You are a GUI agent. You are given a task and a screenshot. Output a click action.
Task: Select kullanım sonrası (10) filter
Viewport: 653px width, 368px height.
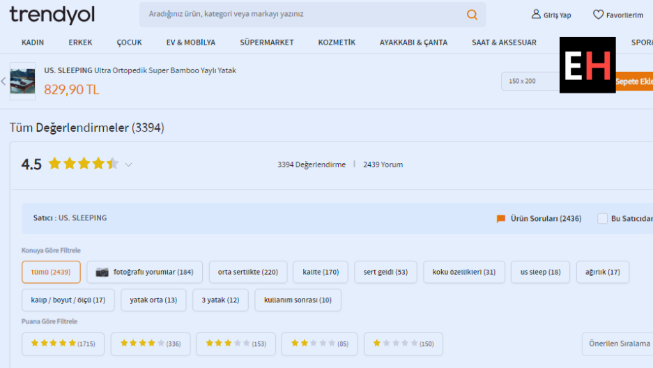point(298,300)
